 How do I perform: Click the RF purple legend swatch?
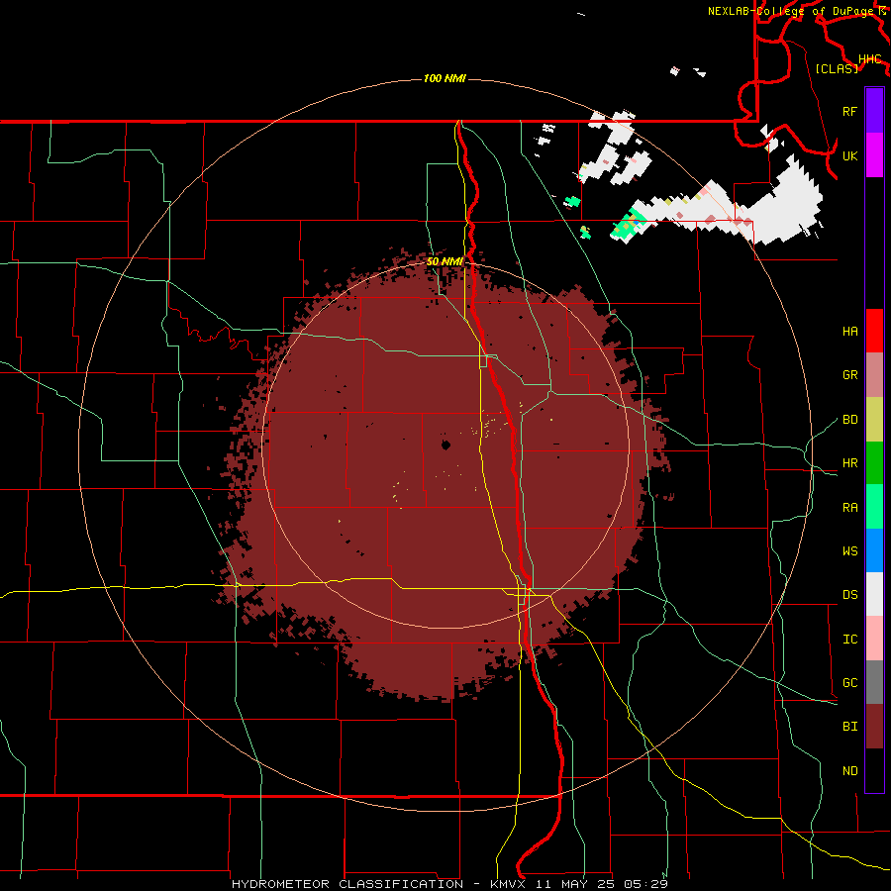pyautogui.click(x=874, y=111)
